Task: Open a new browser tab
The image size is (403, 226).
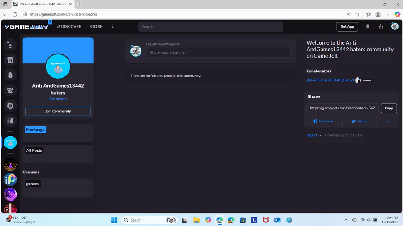Action: click(79, 4)
